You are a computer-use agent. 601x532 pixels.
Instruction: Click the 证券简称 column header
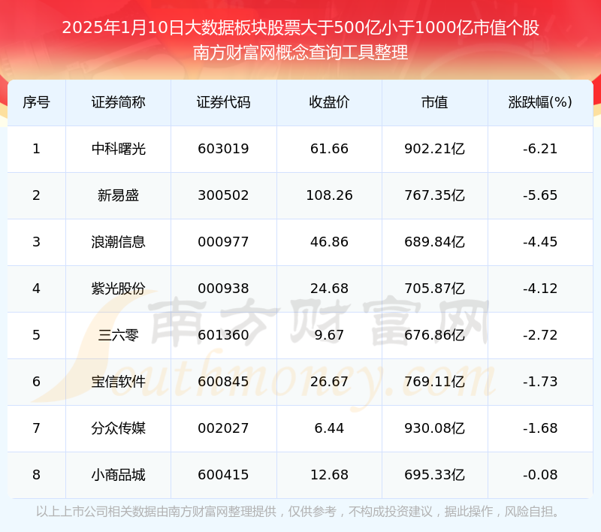pos(118,102)
